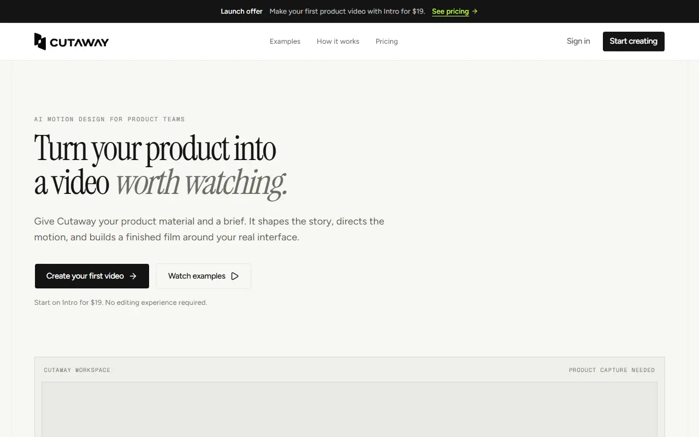Click the Watch examples button

[x=203, y=276]
